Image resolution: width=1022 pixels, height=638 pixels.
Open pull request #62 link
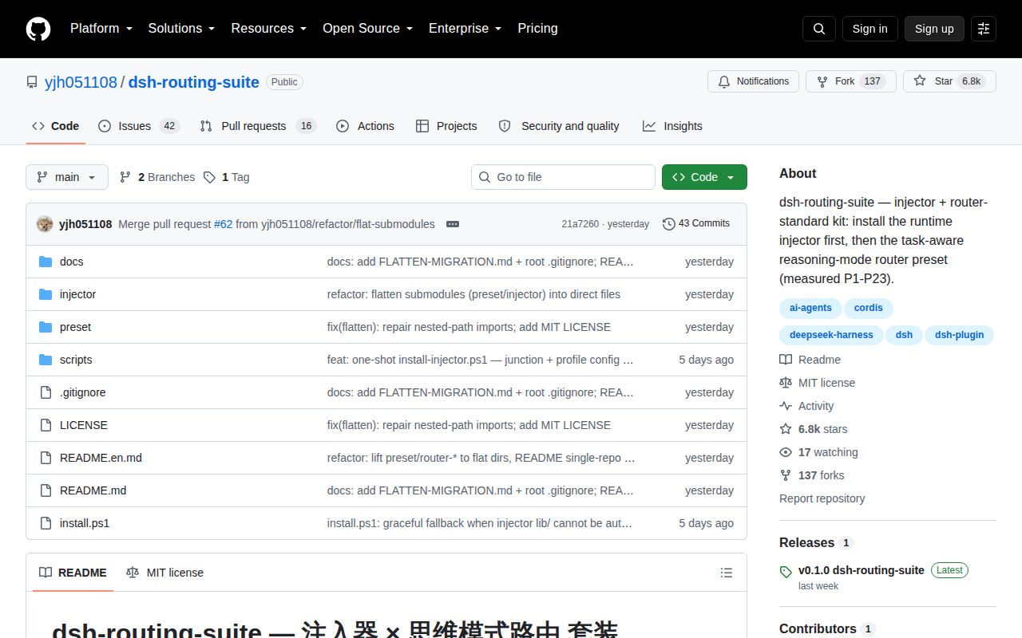(224, 224)
